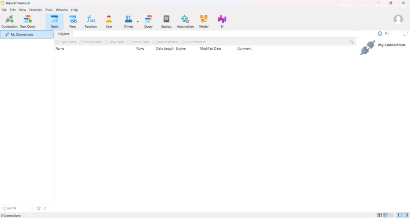This screenshot has width=410, height=218.
Task: Click the My Connections heading in the right panel
Action: [x=392, y=45]
